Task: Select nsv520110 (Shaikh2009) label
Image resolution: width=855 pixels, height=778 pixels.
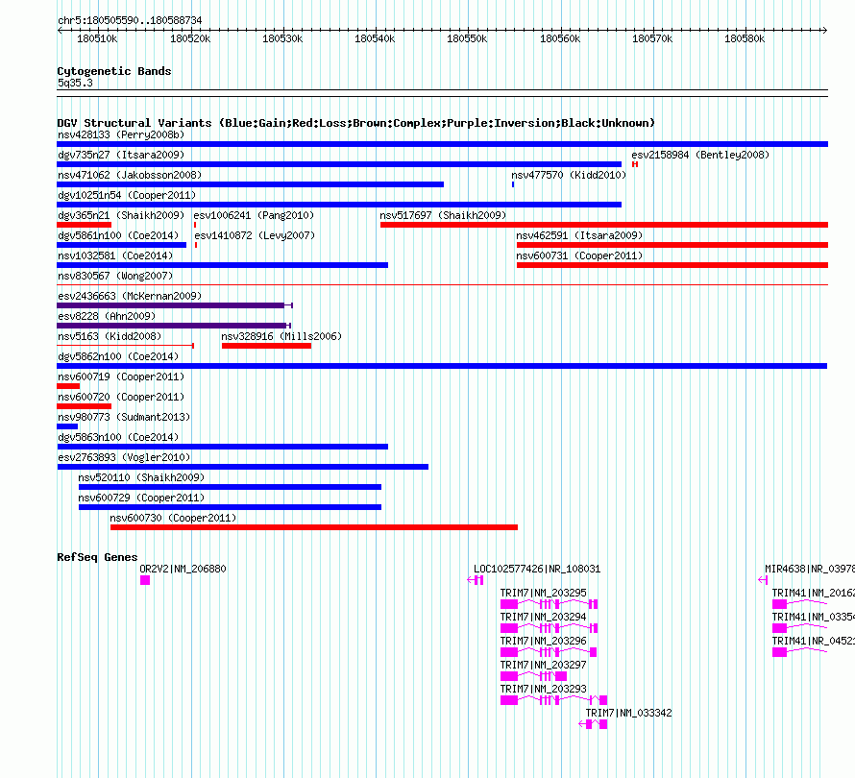Action: pyautogui.click(x=141, y=477)
